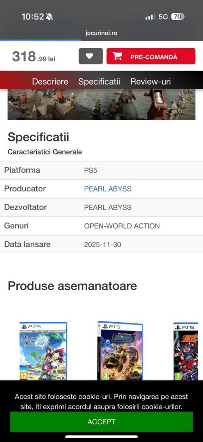The width and height of the screenshot is (203, 442).
Task: Tap the silent mode bell icon
Action: tap(49, 17)
